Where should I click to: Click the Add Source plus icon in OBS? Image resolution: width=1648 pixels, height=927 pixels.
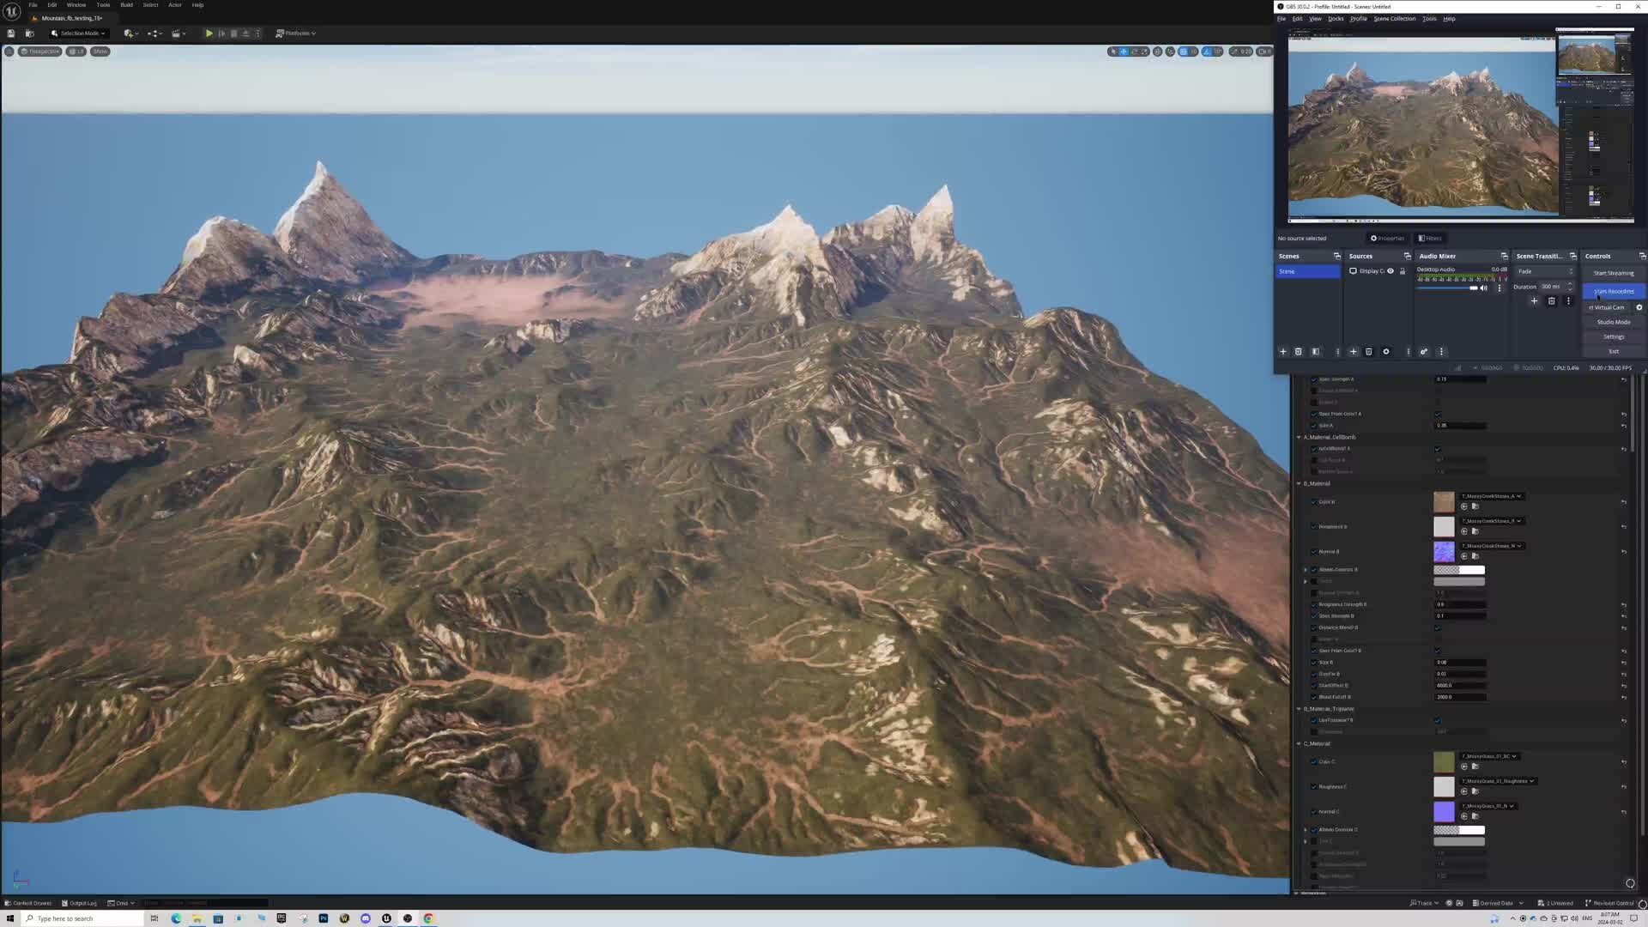point(1353,351)
